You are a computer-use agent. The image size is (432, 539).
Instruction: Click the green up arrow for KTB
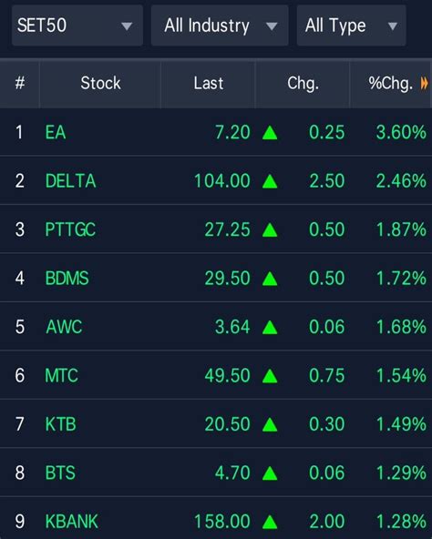(x=270, y=424)
